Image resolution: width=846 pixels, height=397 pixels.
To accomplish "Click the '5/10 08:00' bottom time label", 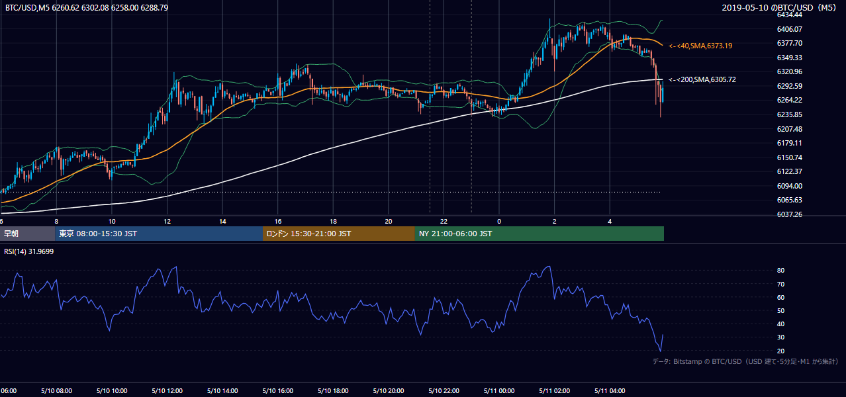I will (x=56, y=391).
